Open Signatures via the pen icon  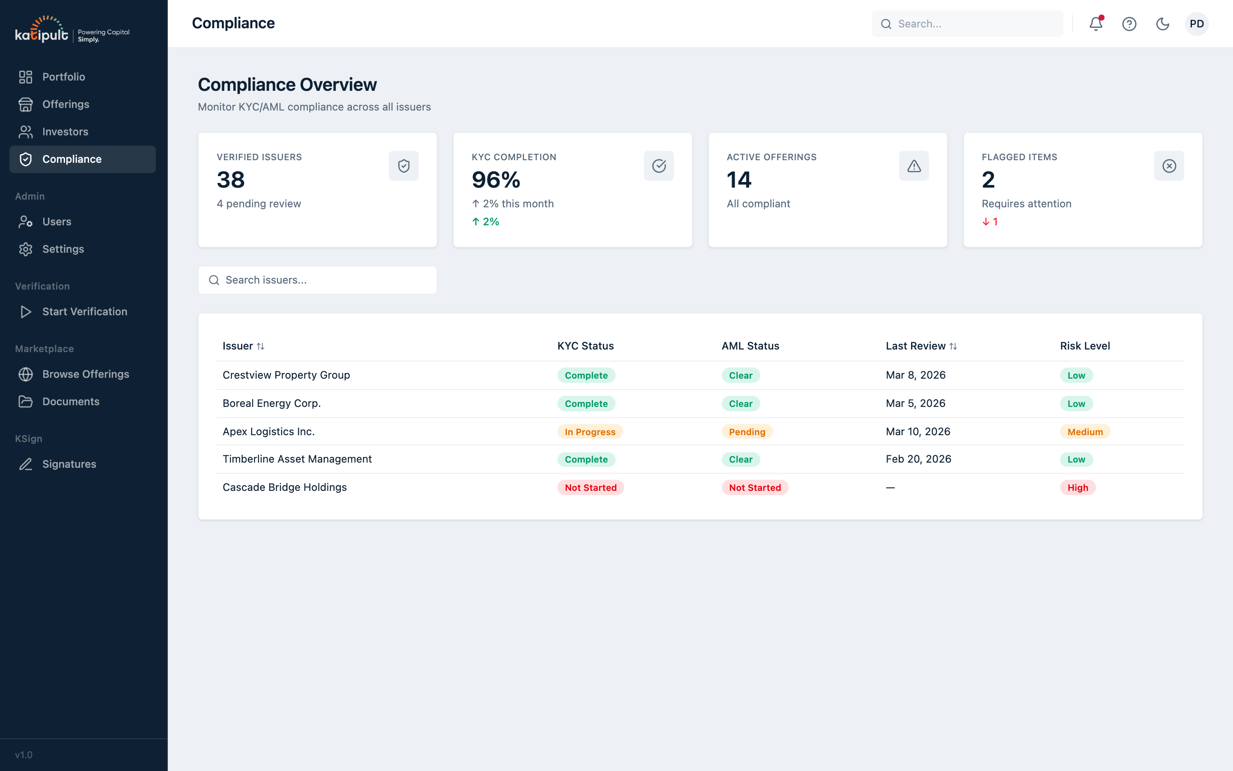click(x=26, y=464)
